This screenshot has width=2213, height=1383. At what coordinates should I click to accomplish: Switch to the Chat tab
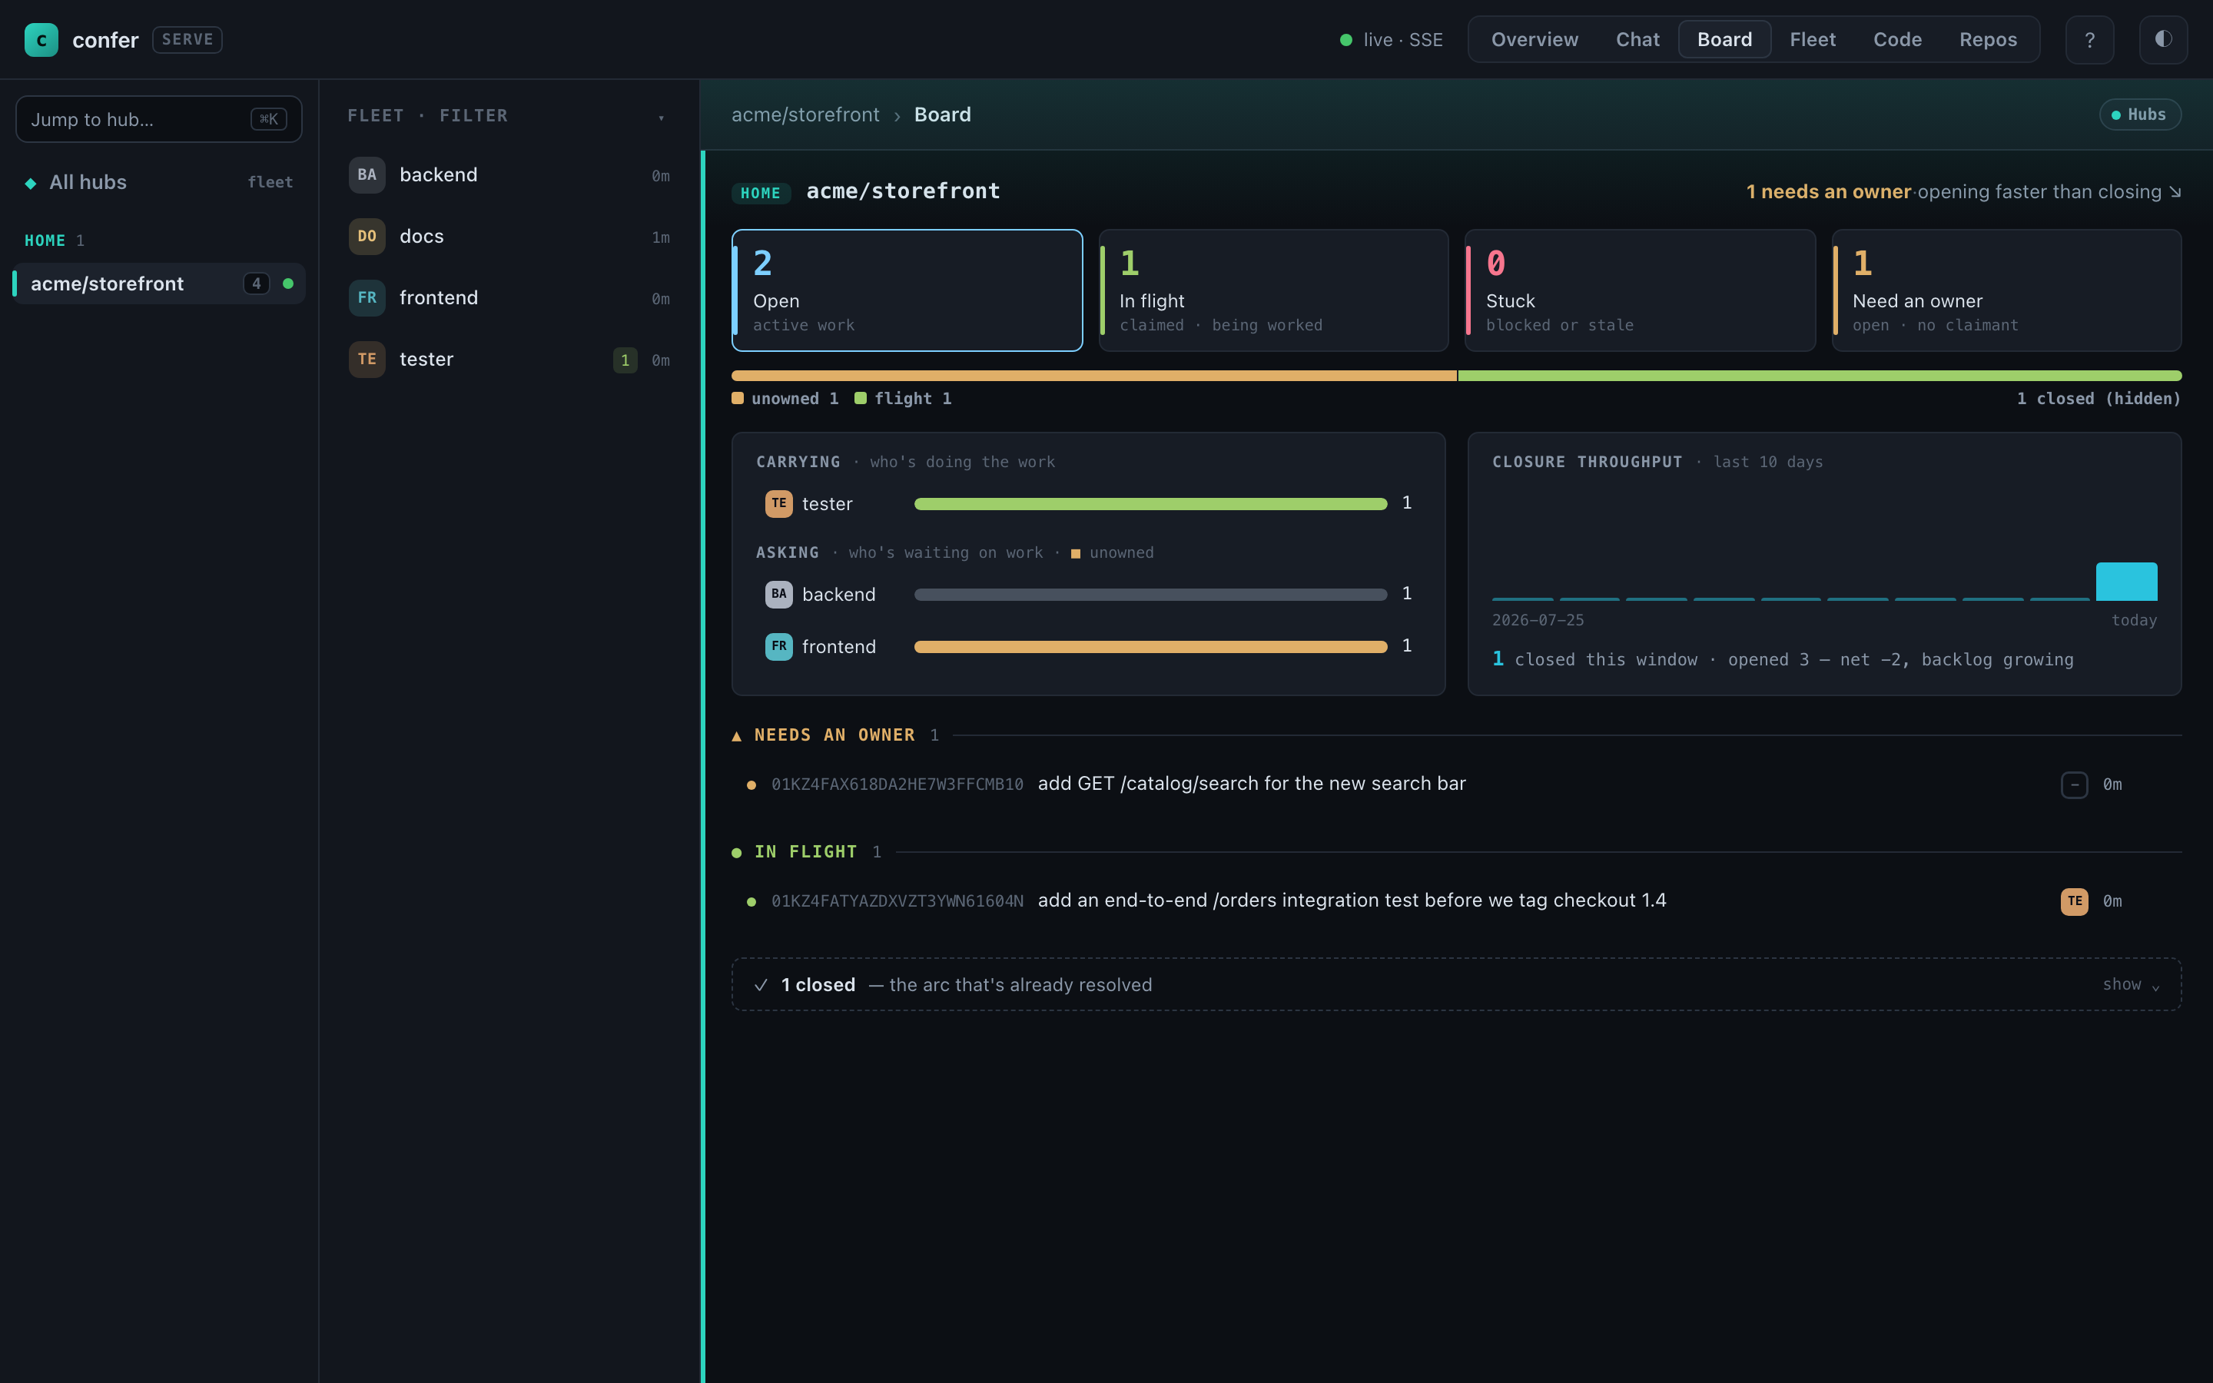click(1637, 39)
